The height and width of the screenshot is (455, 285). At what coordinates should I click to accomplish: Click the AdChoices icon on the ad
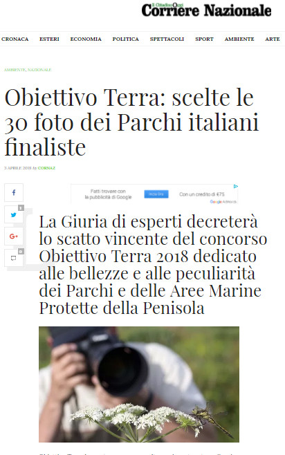[236, 186]
